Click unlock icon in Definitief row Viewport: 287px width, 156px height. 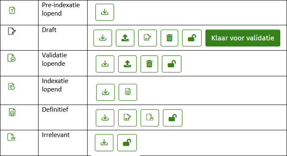click(x=172, y=118)
